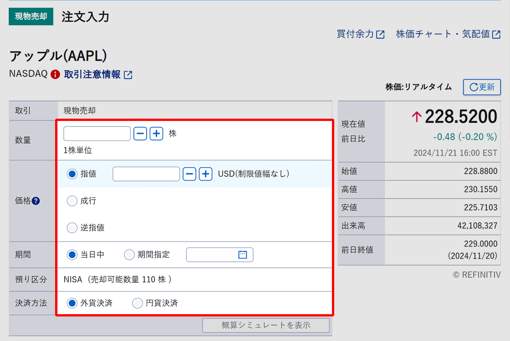510x341 pixels.
Task: Click the red info icon next to NASDAQ
Action: click(x=55, y=75)
